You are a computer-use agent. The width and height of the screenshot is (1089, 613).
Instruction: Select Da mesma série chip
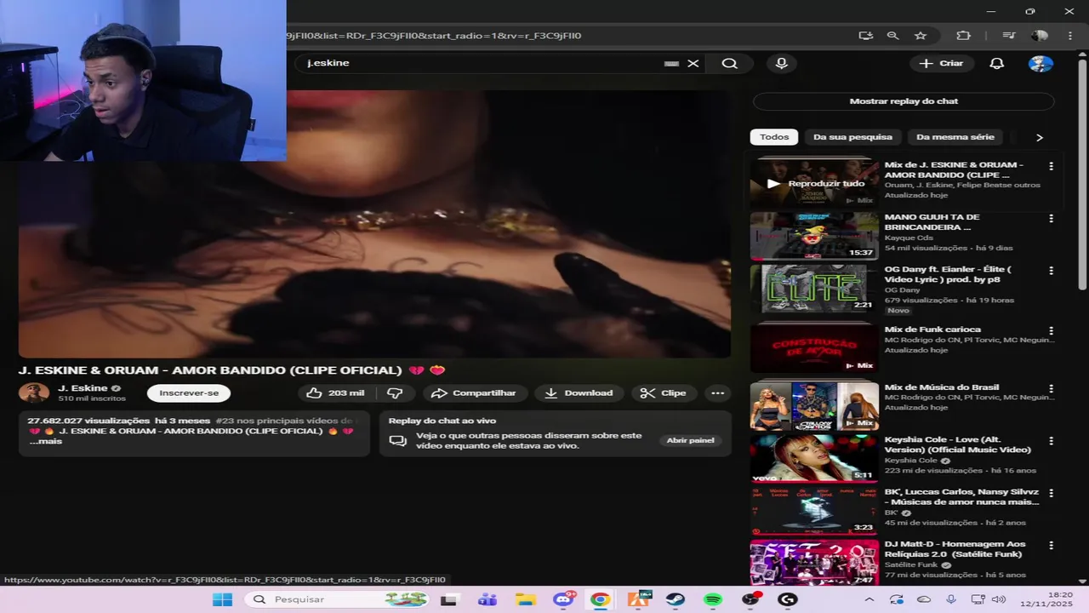coord(955,137)
